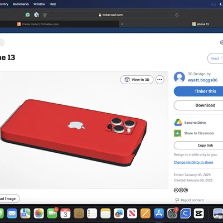The image size is (223, 223).
Task: Open the Help menu
Action: (x=53, y=4)
